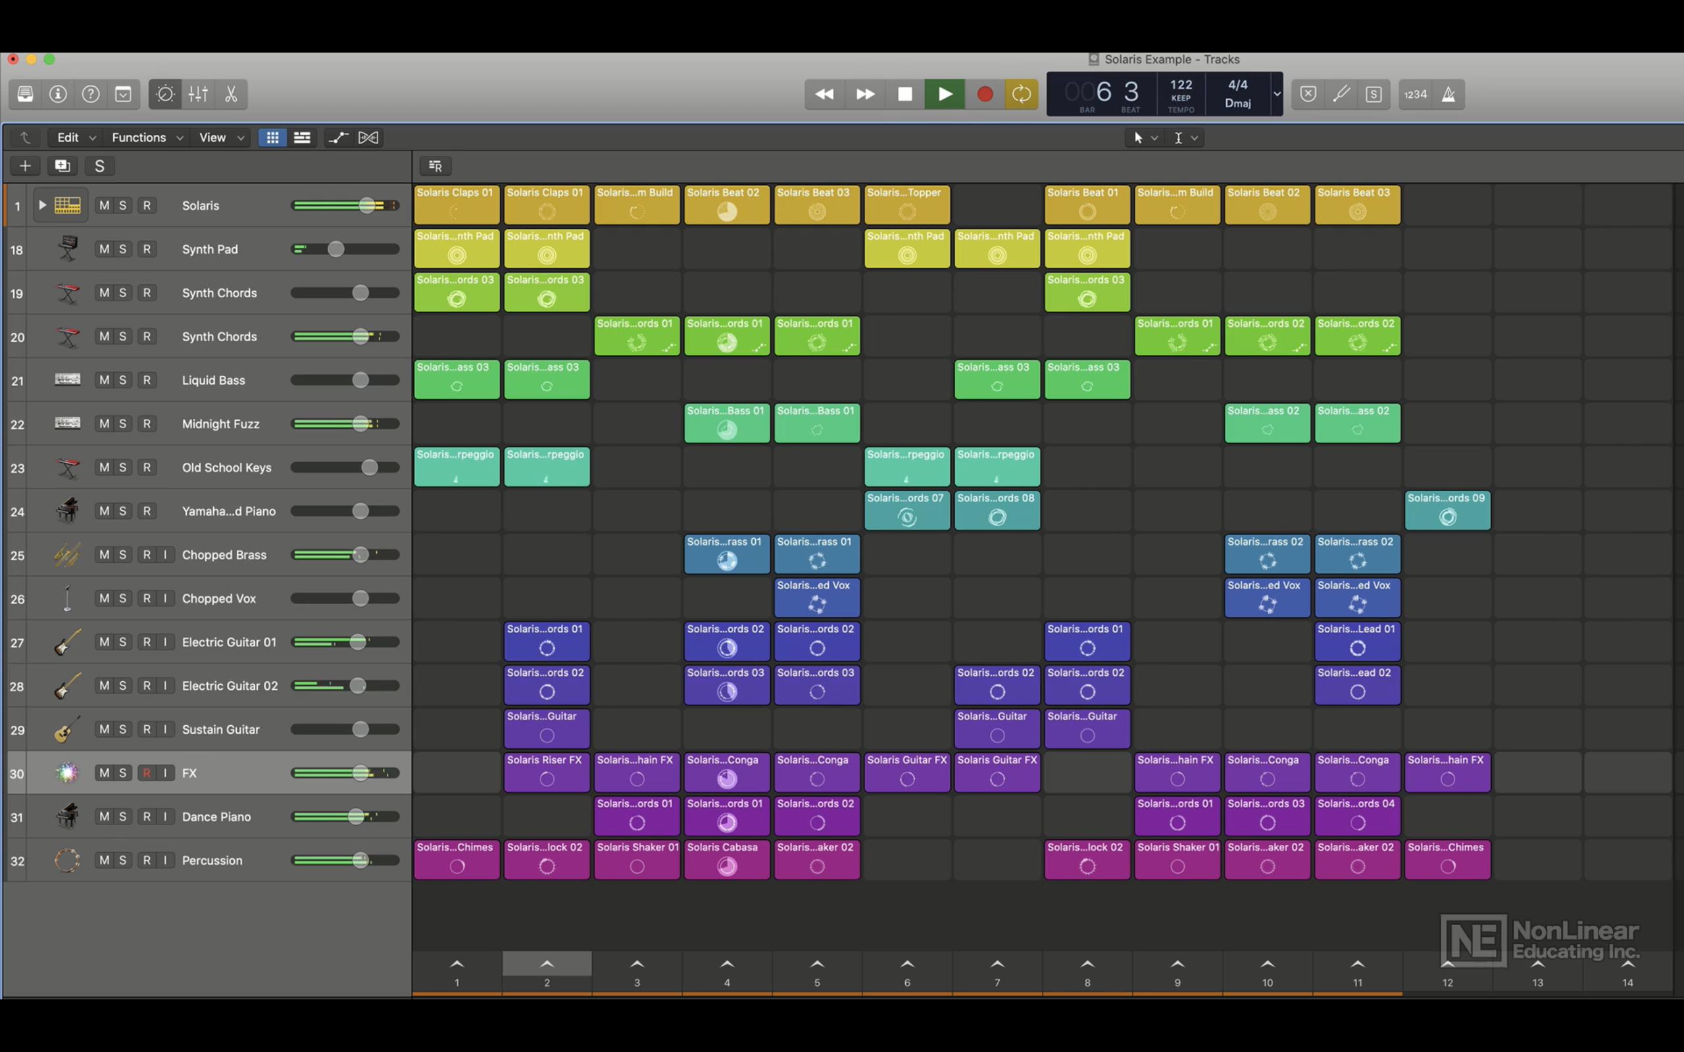Click the up-arrow hierarchy button
1684x1052 pixels.
point(25,138)
